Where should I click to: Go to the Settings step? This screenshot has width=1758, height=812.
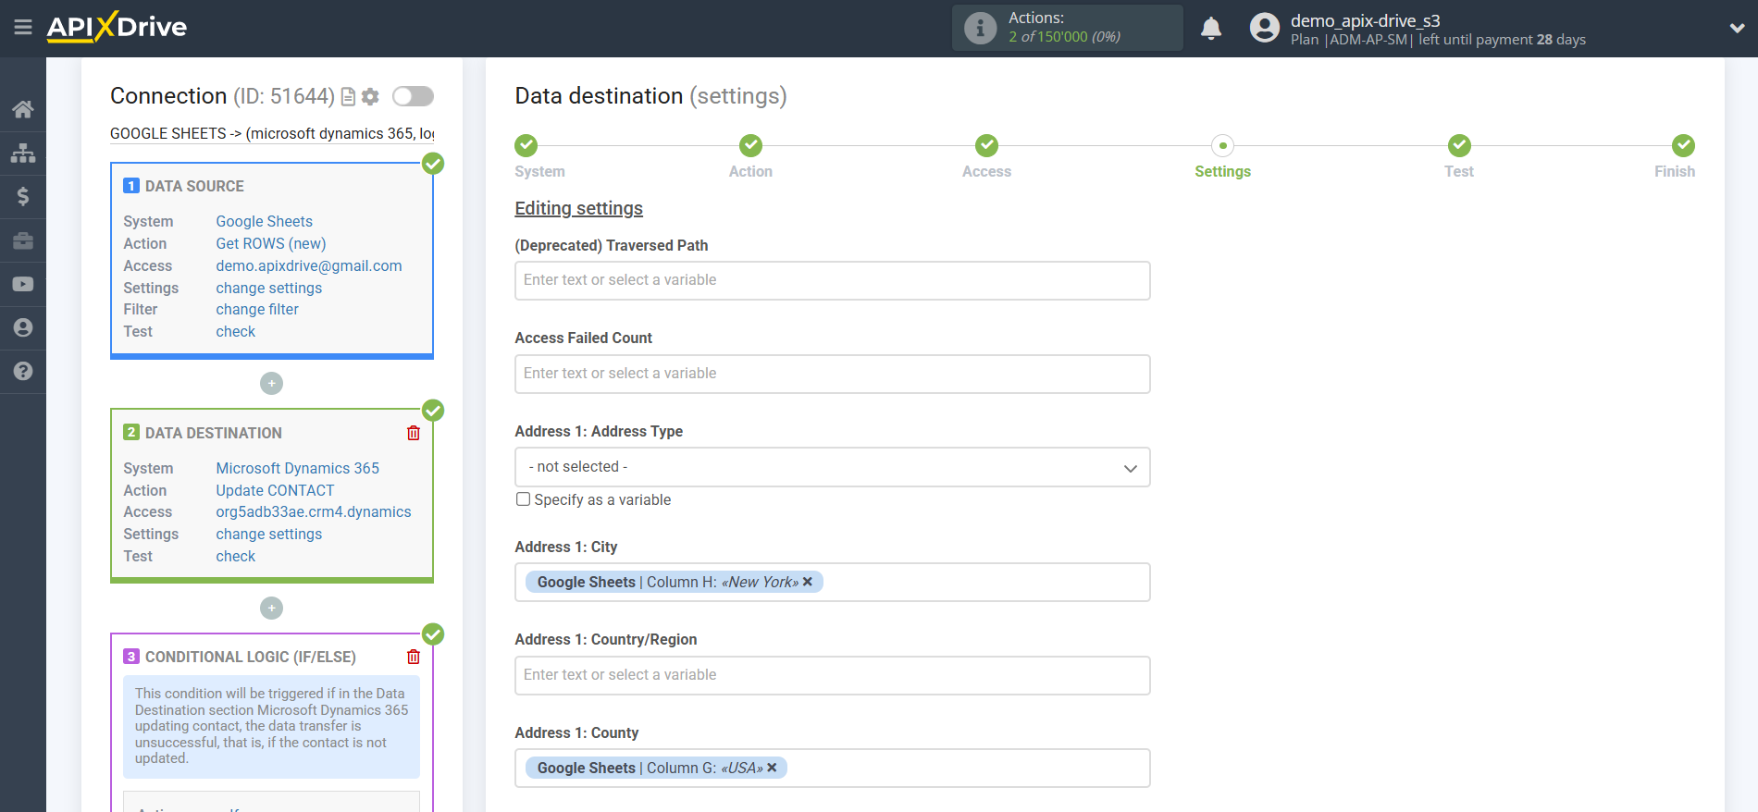click(1222, 145)
